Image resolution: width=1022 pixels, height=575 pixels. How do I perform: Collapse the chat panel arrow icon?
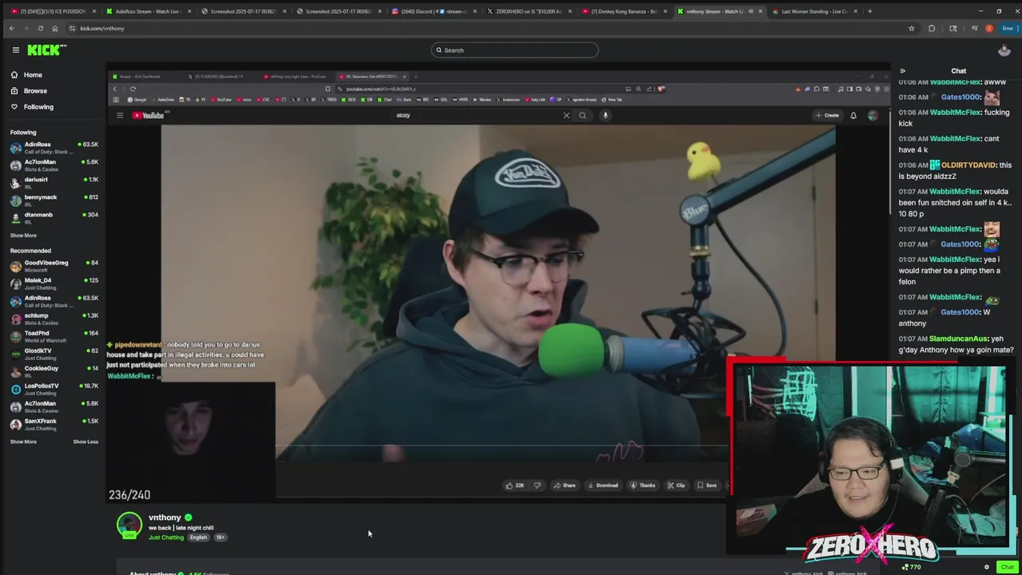(902, 71)
